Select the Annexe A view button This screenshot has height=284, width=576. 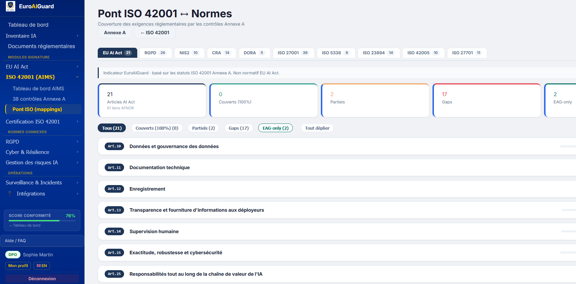[115, 33]
